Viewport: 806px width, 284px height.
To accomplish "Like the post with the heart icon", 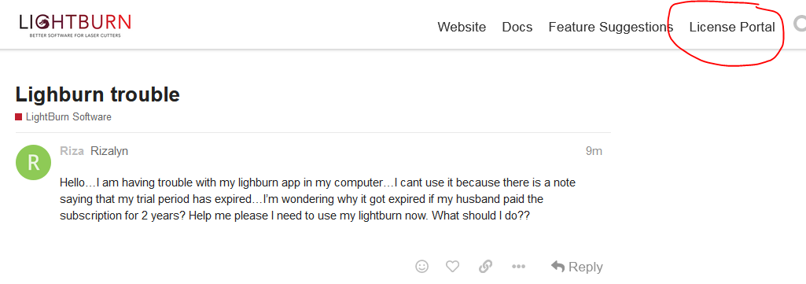I will click(x=452, y=267).
